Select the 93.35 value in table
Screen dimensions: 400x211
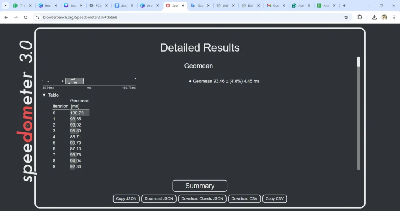75,119
